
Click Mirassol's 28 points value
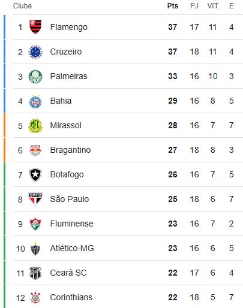[x=173, y=125]
